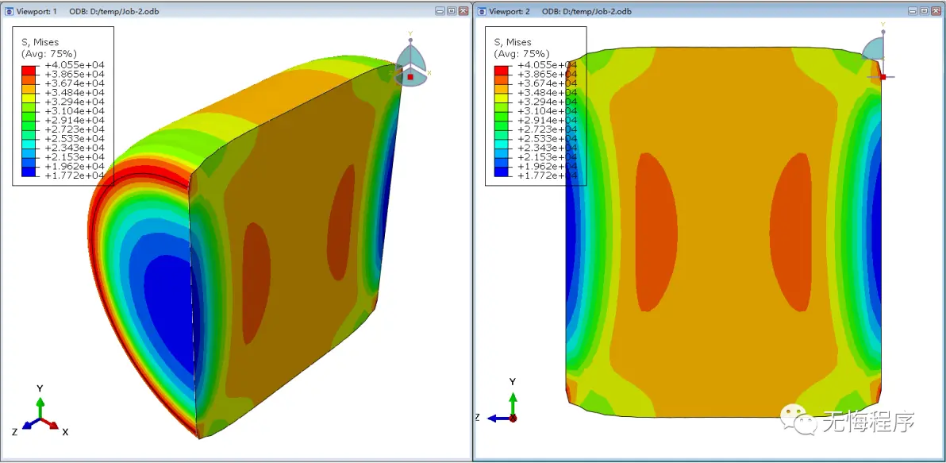
Task: Click the Viewport 1 window icon
Action: [x=9, y=11]
